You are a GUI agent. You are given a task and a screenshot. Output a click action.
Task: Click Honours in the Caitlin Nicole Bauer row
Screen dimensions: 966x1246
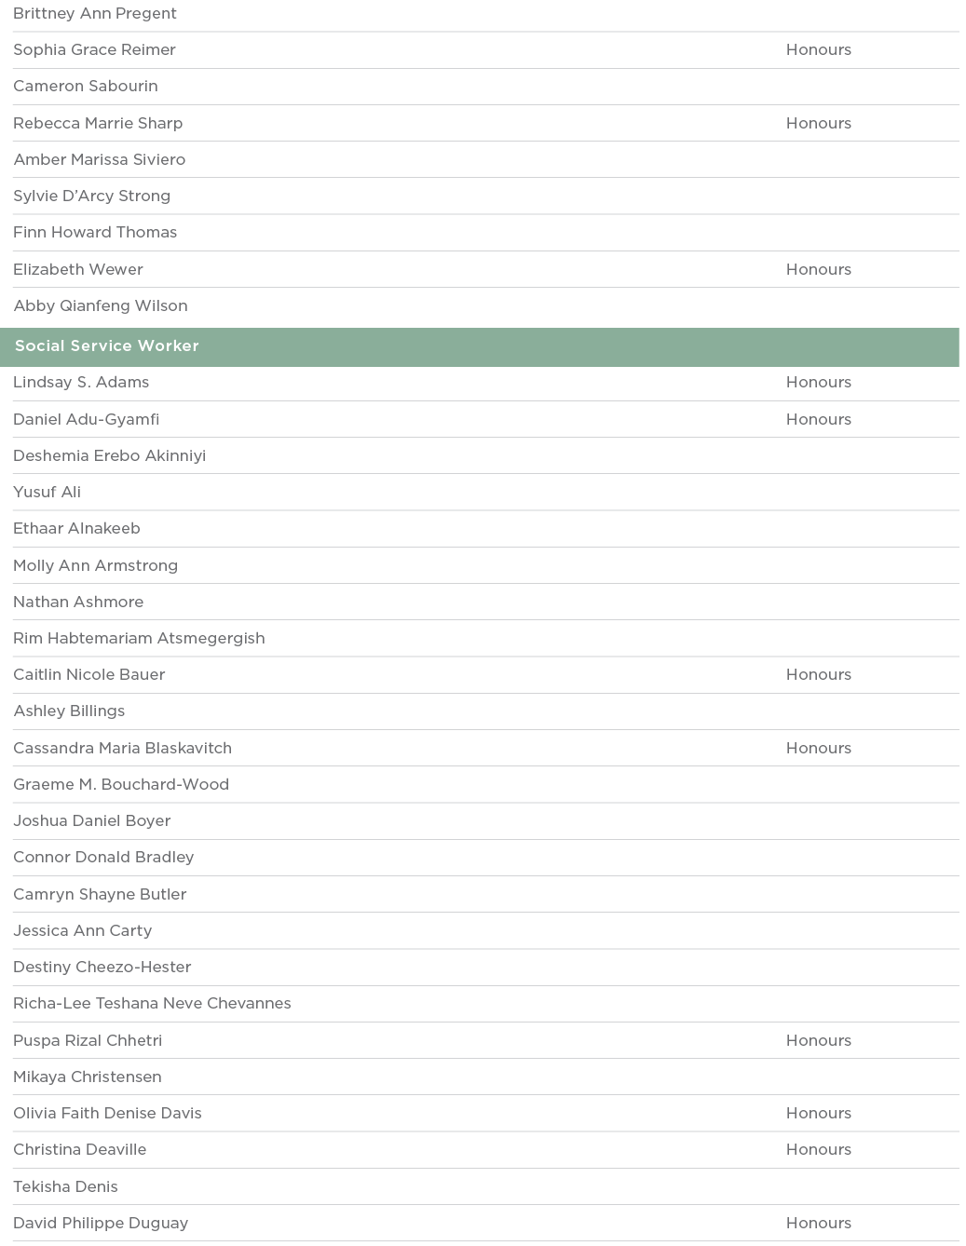818,674
